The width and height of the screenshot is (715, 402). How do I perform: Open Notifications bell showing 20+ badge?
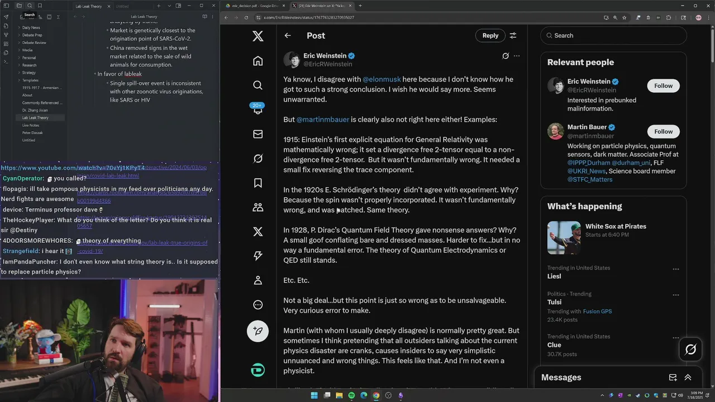258,109
